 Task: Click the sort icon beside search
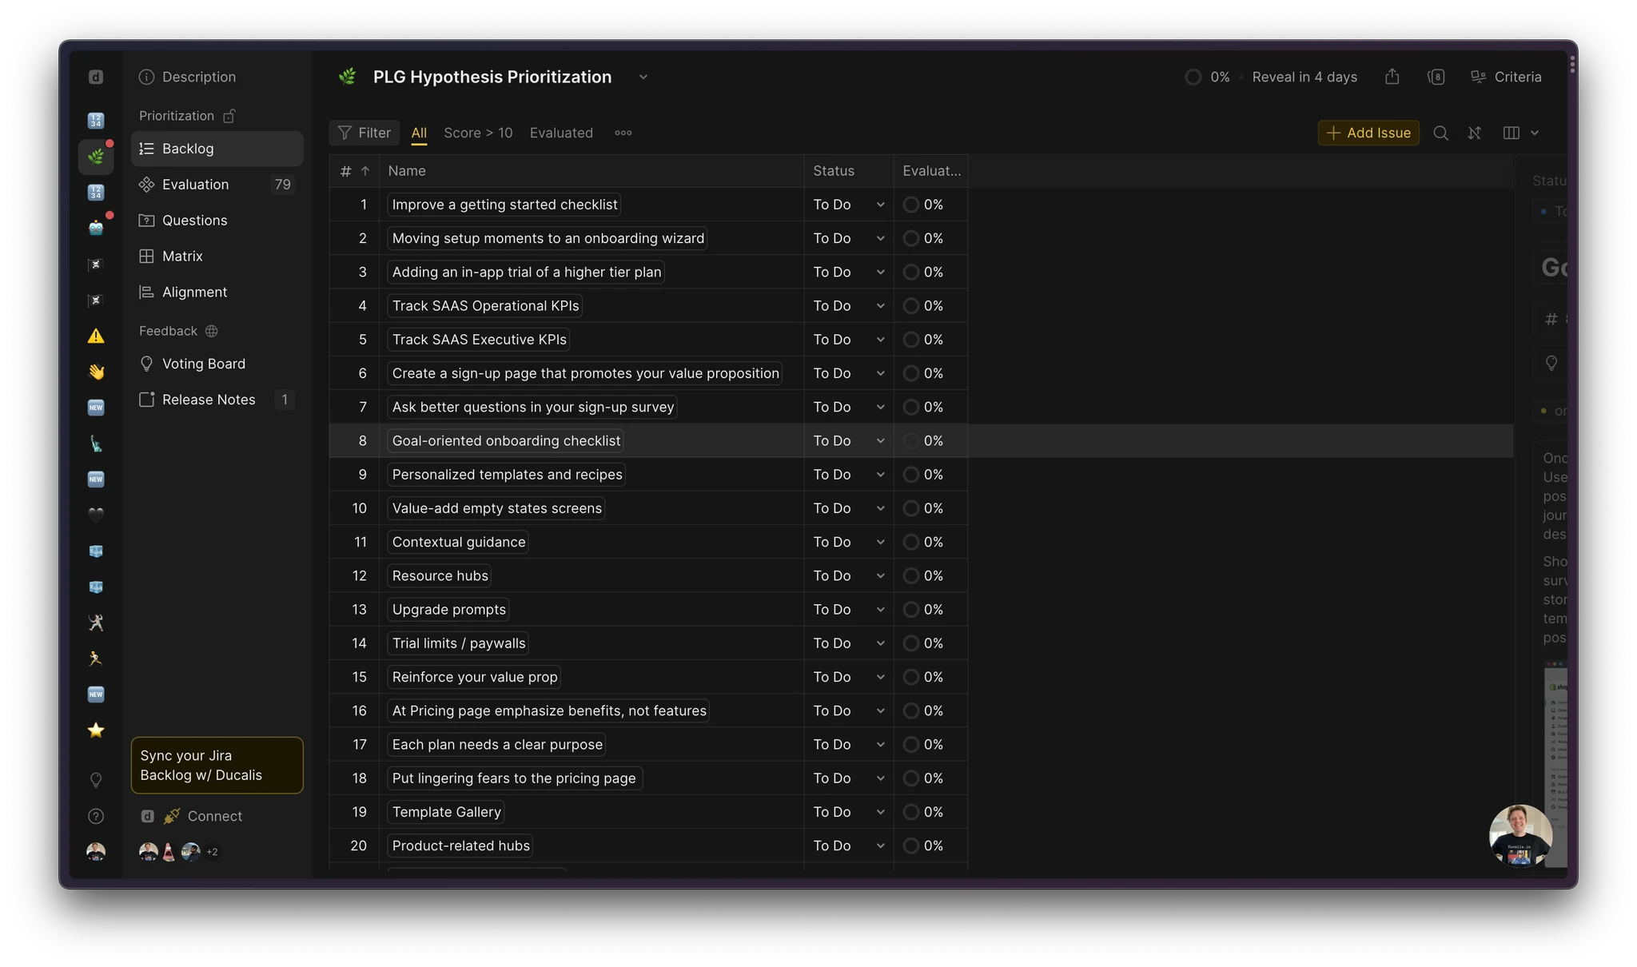coord(1475,133)
